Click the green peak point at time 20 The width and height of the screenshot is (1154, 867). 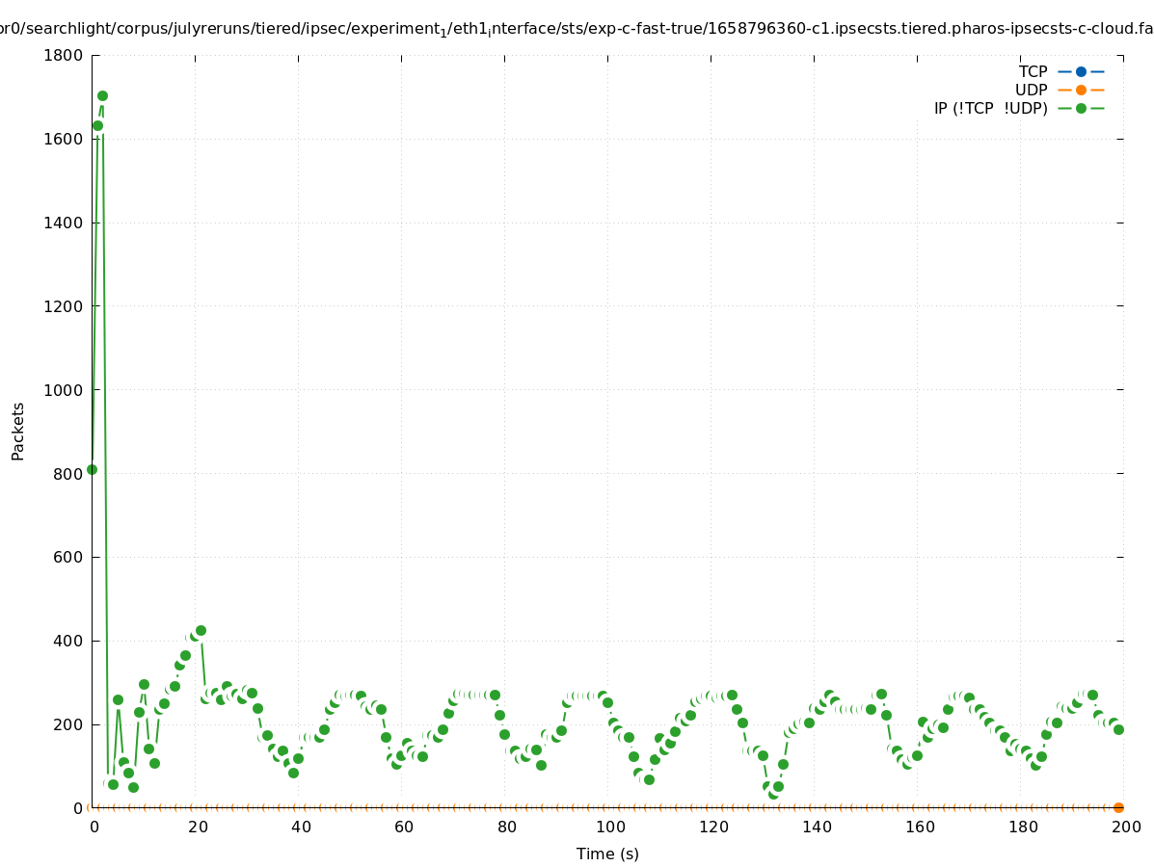point(201,630)
